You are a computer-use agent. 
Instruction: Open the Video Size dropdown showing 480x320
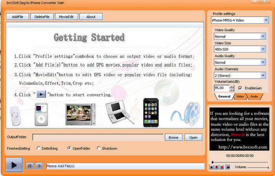240,49
